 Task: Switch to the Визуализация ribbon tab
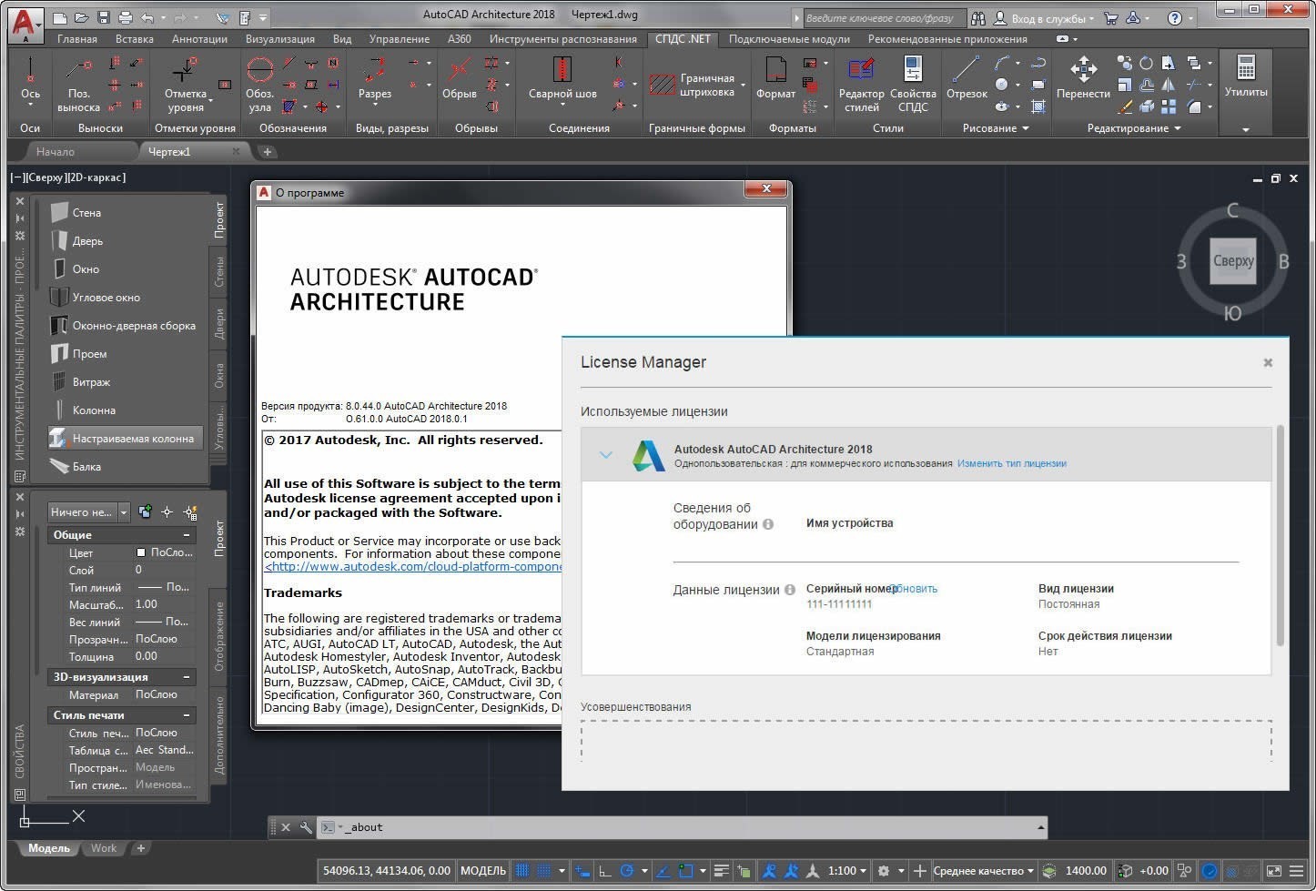(279, 39)
